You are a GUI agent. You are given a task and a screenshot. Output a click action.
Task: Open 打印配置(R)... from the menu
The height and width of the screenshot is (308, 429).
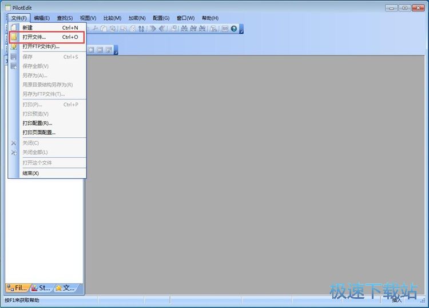point(37,123)
